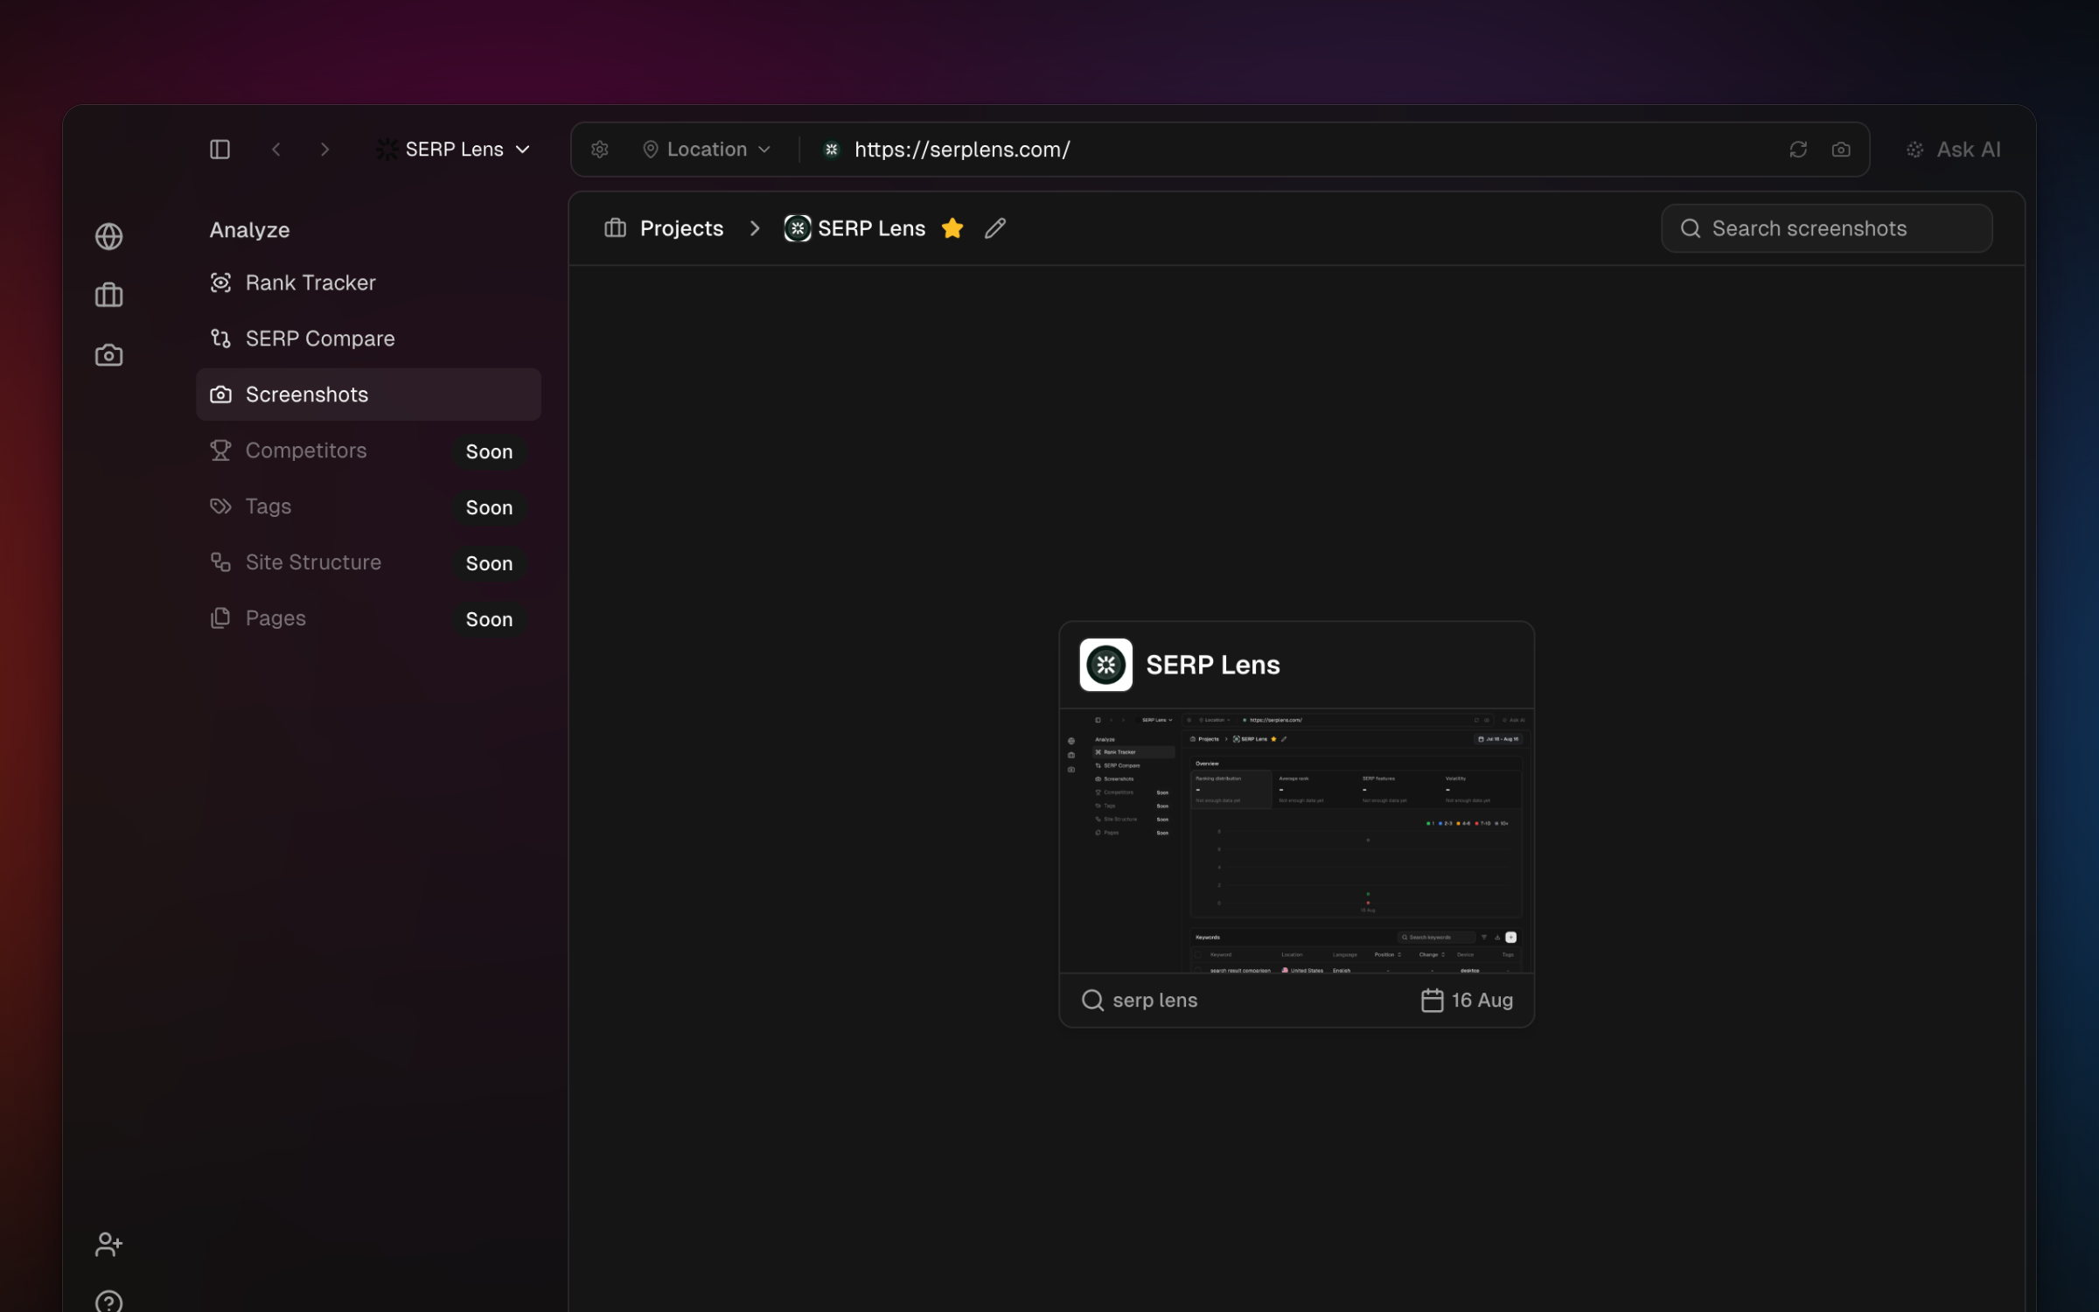Invite a user with the add-person icon
The height and width of the screenshot is (1312, 2099).
108,1244
